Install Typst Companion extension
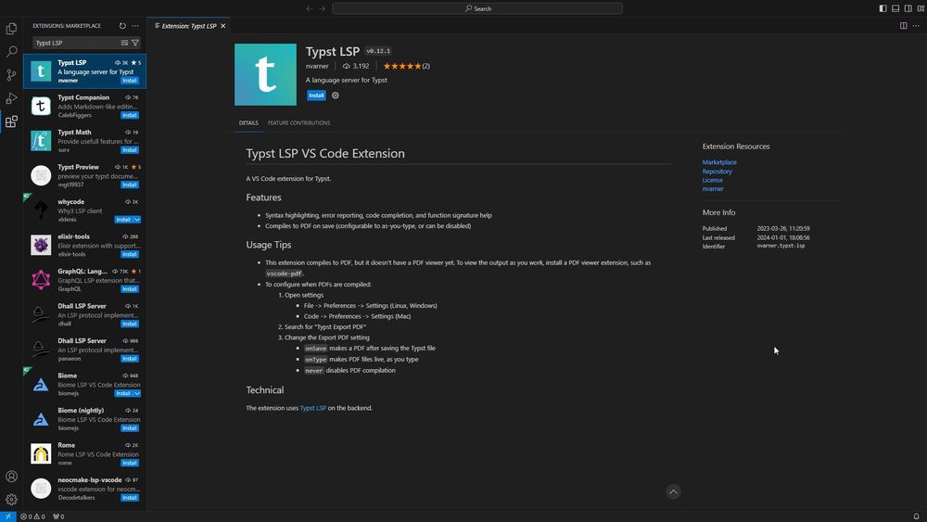This screenshot has width=927, height=522. point(130,115)
